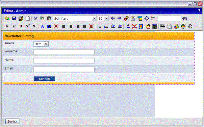204x127 pixels.
Task: Click the open folder icon
Action: (7, 18)
